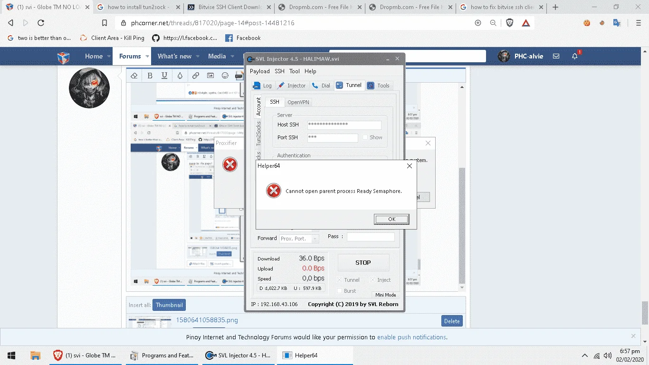Screen dimensions: 649x365
Task: Open forum inbox envelope icon
Action: (556, 56)
